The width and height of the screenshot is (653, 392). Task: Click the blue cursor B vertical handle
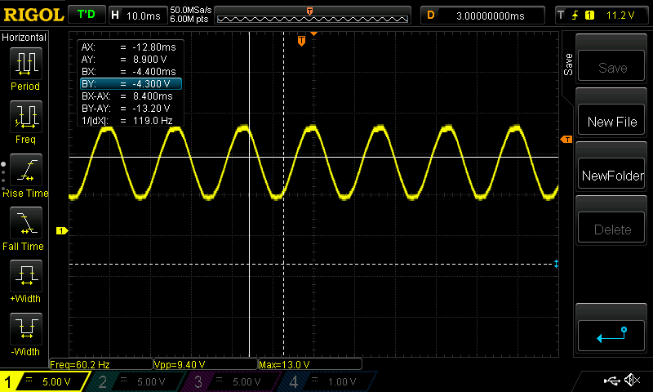(x=556, y=264)
